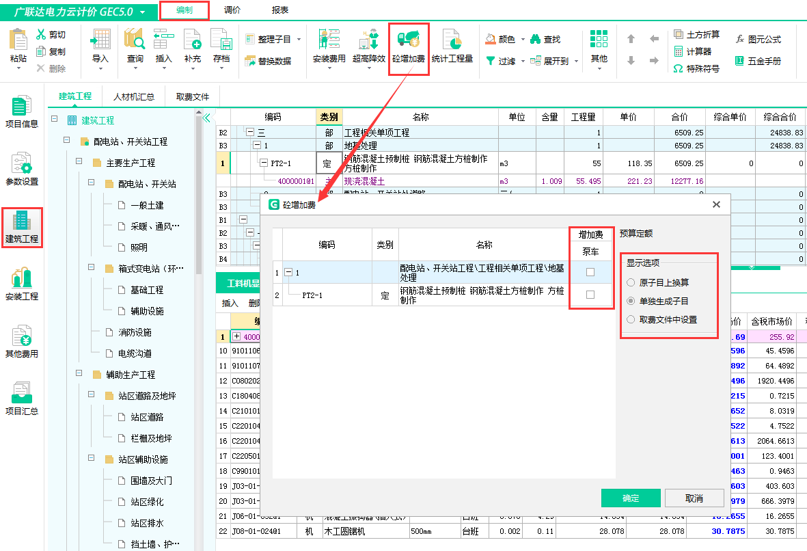Open the 五金手册 handbook
The height and width of the screenshot is (551, 807).
tap(758, 61)
